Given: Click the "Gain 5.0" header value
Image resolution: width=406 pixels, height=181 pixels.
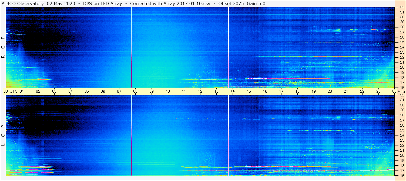Looking at the screenshot, I should pos(256,4).
